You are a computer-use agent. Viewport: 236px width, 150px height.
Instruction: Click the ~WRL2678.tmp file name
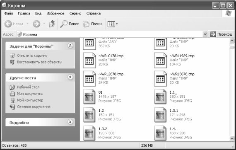(111, 74)
